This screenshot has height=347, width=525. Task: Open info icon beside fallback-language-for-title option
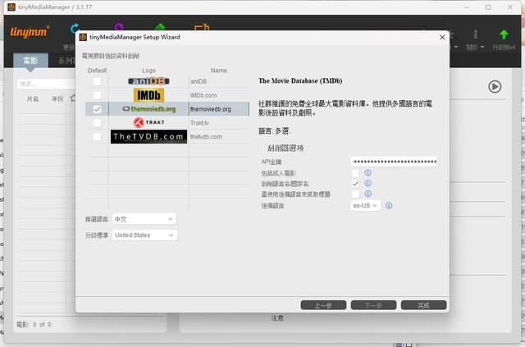pos(367,194)
